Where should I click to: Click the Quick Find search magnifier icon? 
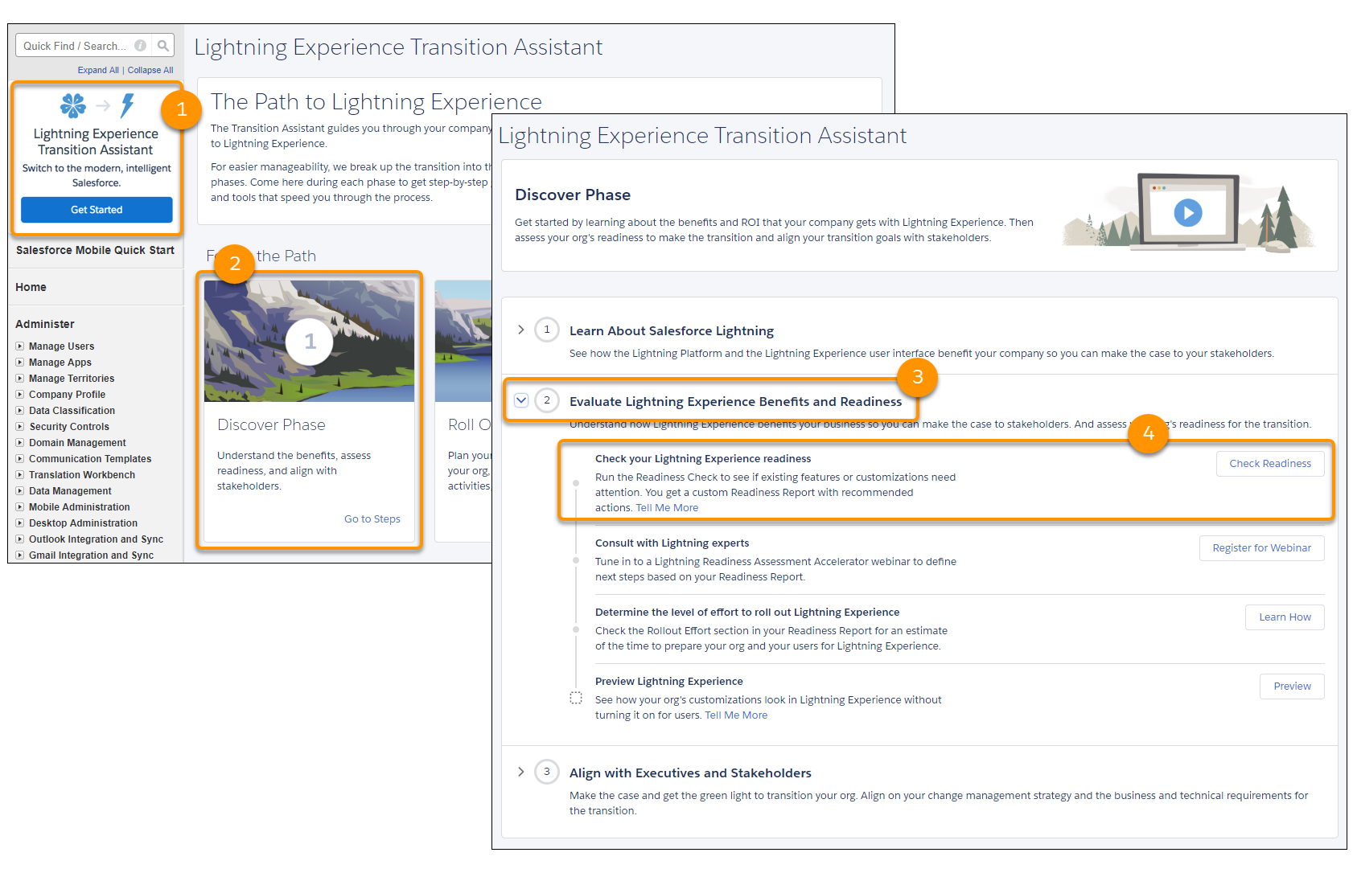click(x=163, y=46)
